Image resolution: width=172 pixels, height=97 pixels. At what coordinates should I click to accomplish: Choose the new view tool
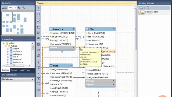coord(38,50)
